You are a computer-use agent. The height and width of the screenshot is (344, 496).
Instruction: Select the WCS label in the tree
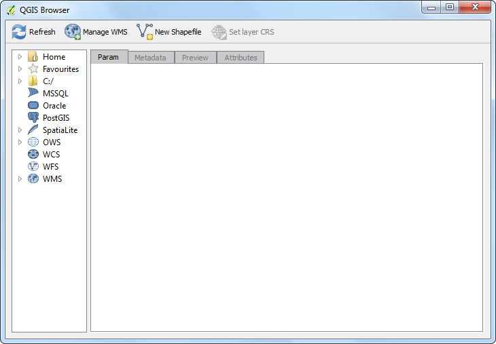click(x=51, y=155)
